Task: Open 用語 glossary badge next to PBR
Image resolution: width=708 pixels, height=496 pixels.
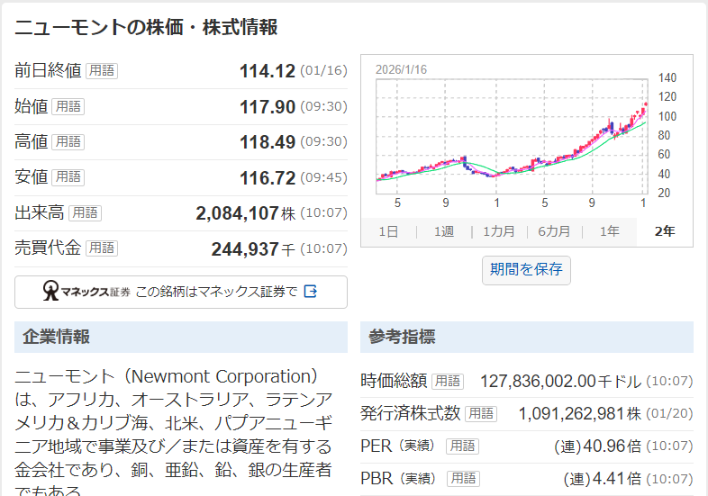Action: pyautogui.click(x=462, y=478)
